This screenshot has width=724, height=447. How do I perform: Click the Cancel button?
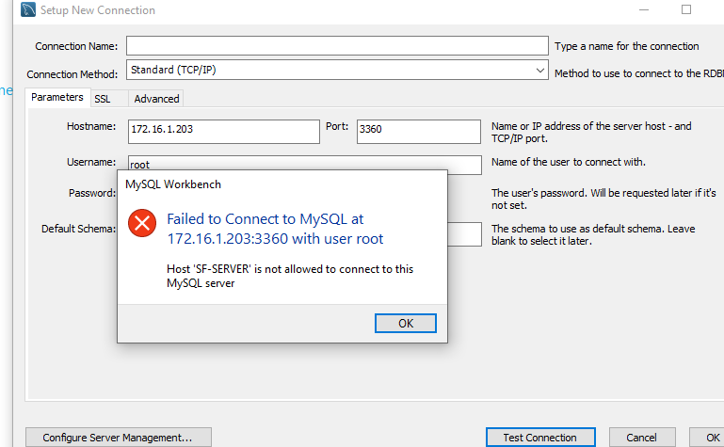[642, 438]
